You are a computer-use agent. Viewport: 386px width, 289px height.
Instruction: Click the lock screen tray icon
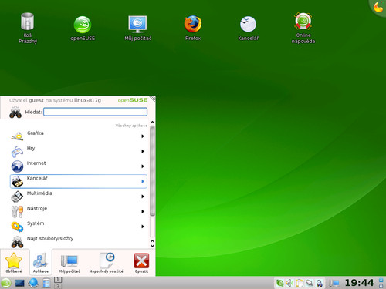tap(320, 283)
